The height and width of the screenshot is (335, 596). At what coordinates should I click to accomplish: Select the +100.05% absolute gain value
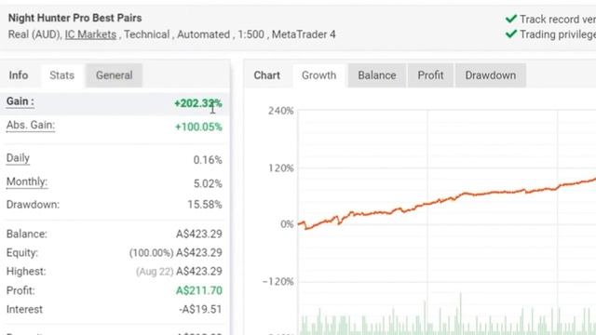[198, 127]
